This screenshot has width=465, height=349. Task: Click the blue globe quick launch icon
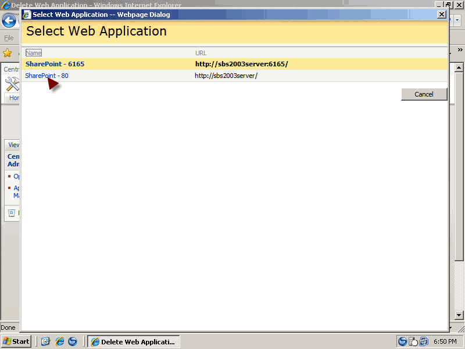[73, 341]
